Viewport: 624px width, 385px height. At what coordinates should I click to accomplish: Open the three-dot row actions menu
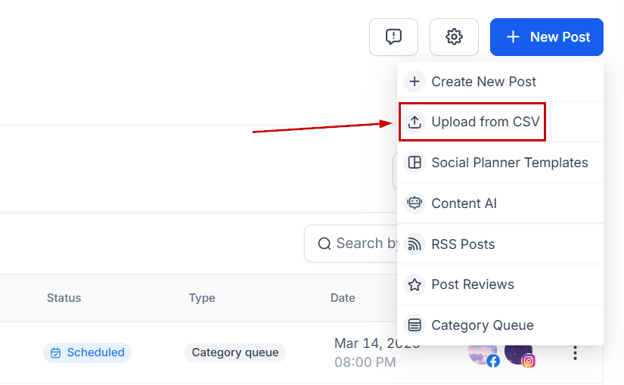click(x=575, y=352)
